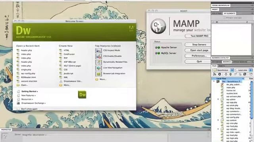Open CSS Enable/Disable video icon
The height and width of the screenshot is (142, 254).
point(98,56)
